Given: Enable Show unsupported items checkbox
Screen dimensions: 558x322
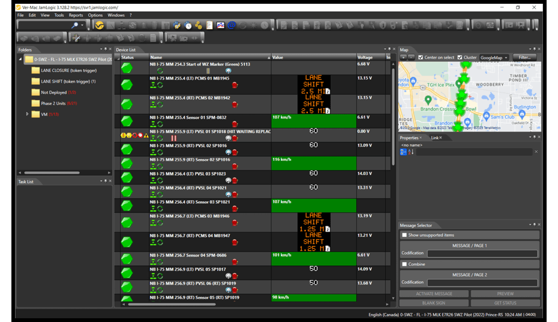Looking at the screenshot, I should pyautogui.click(x=405, y=235).
